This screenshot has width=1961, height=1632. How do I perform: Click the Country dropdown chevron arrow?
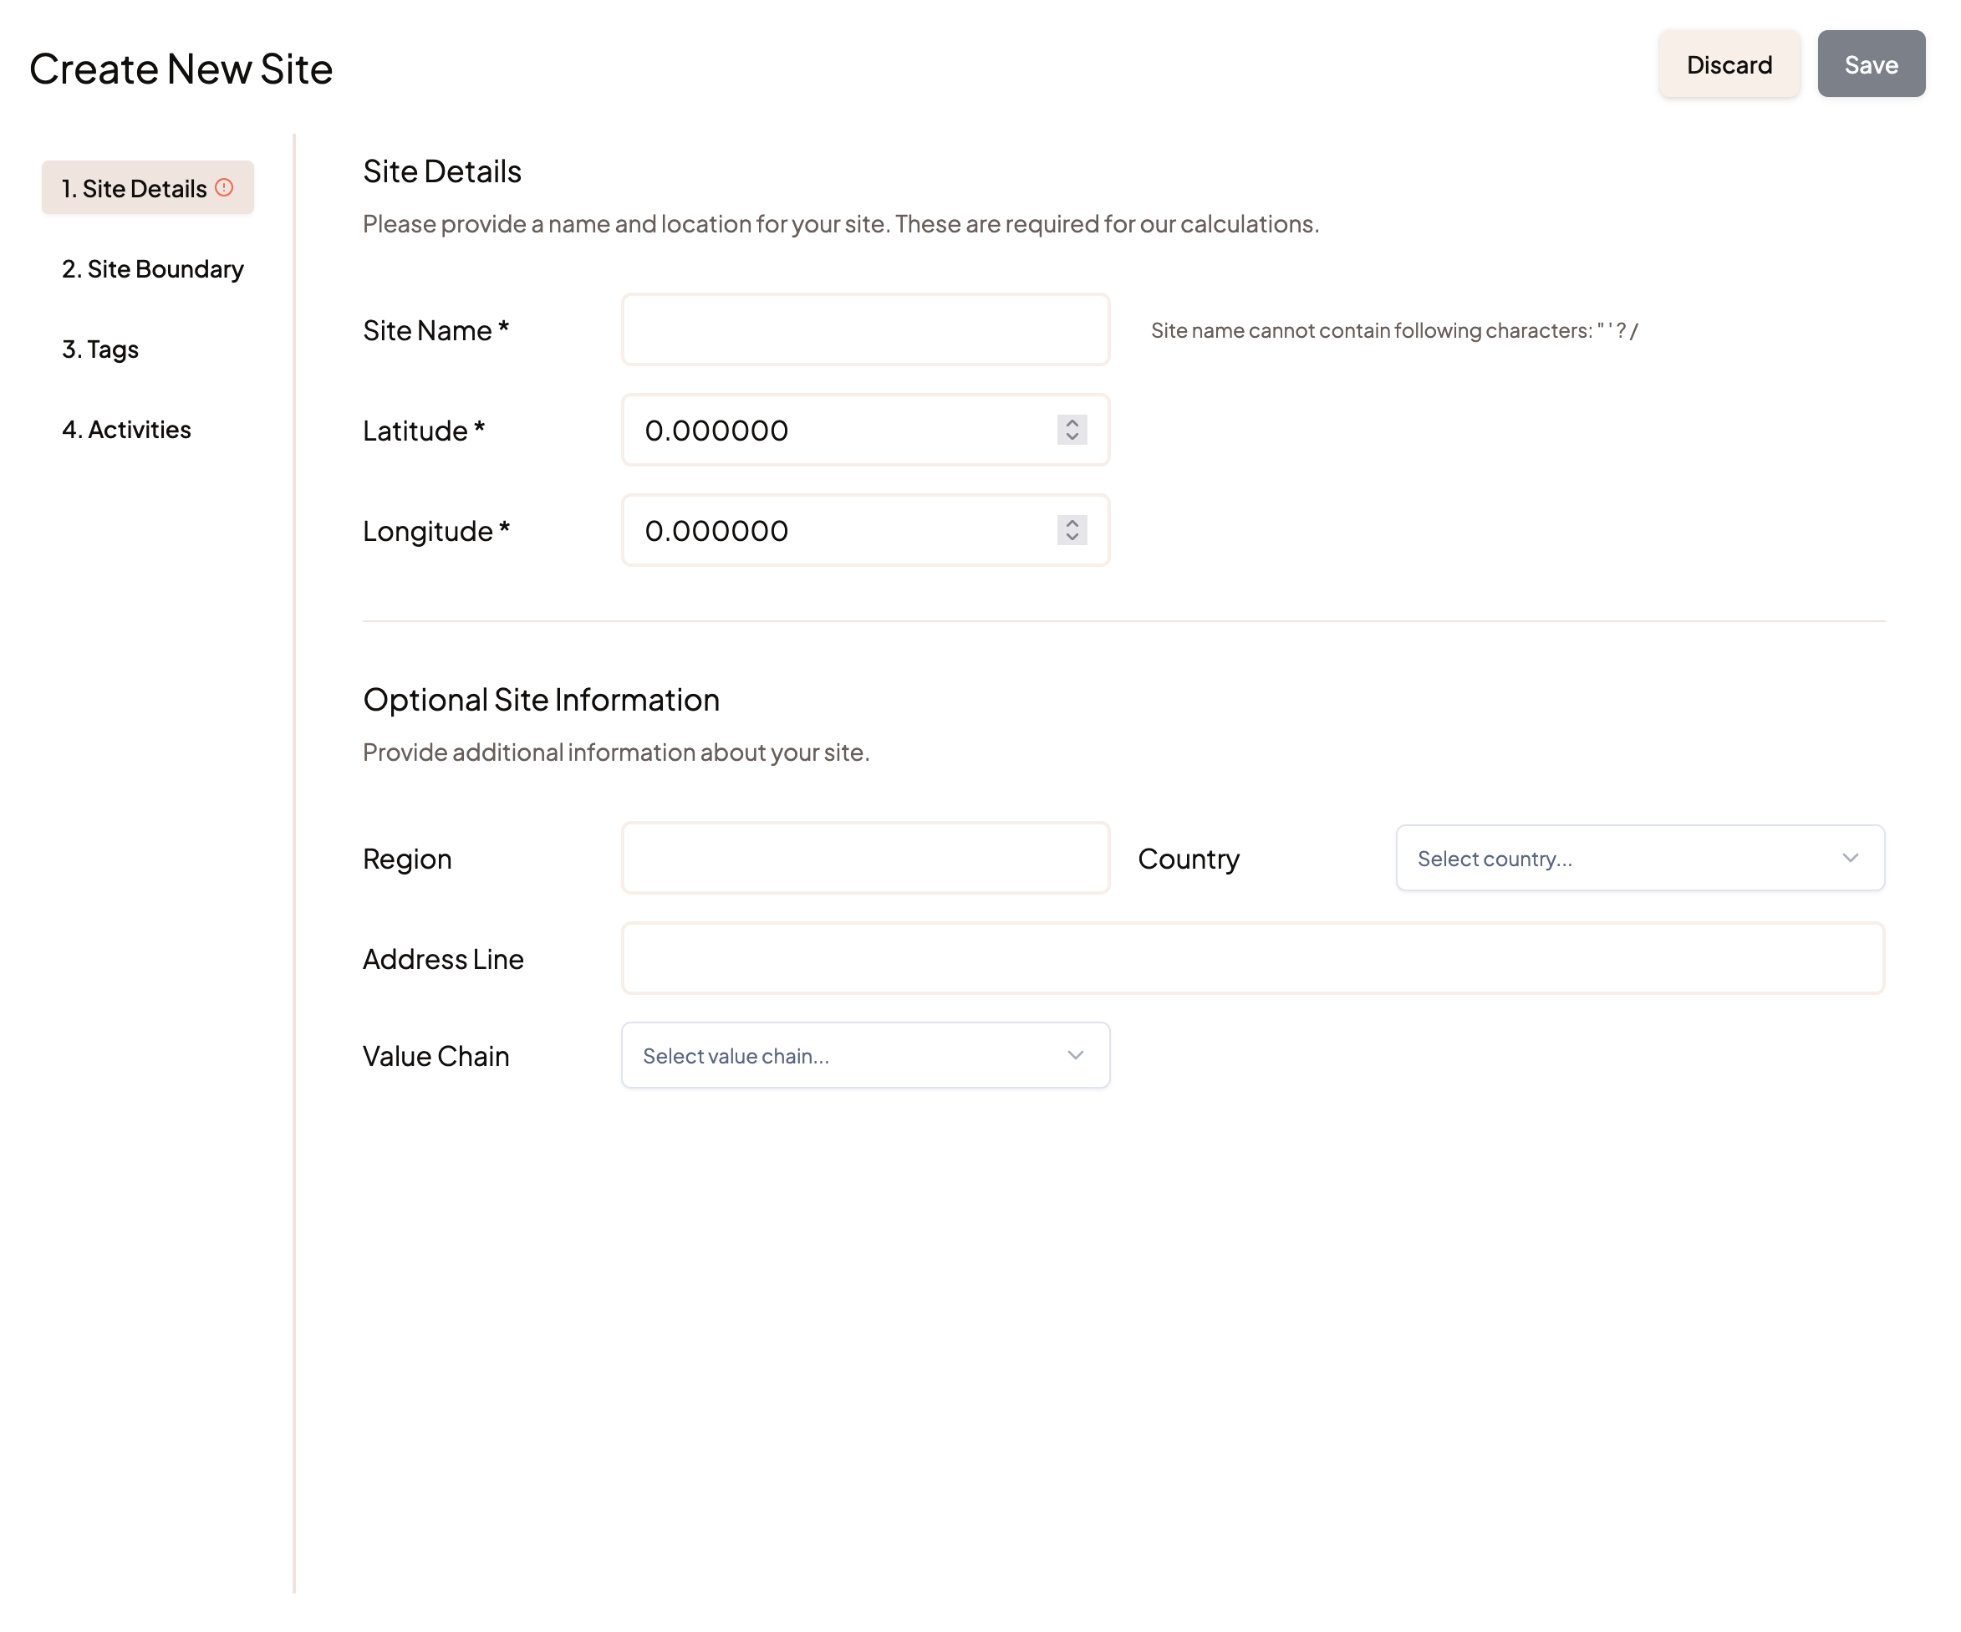1850,858
